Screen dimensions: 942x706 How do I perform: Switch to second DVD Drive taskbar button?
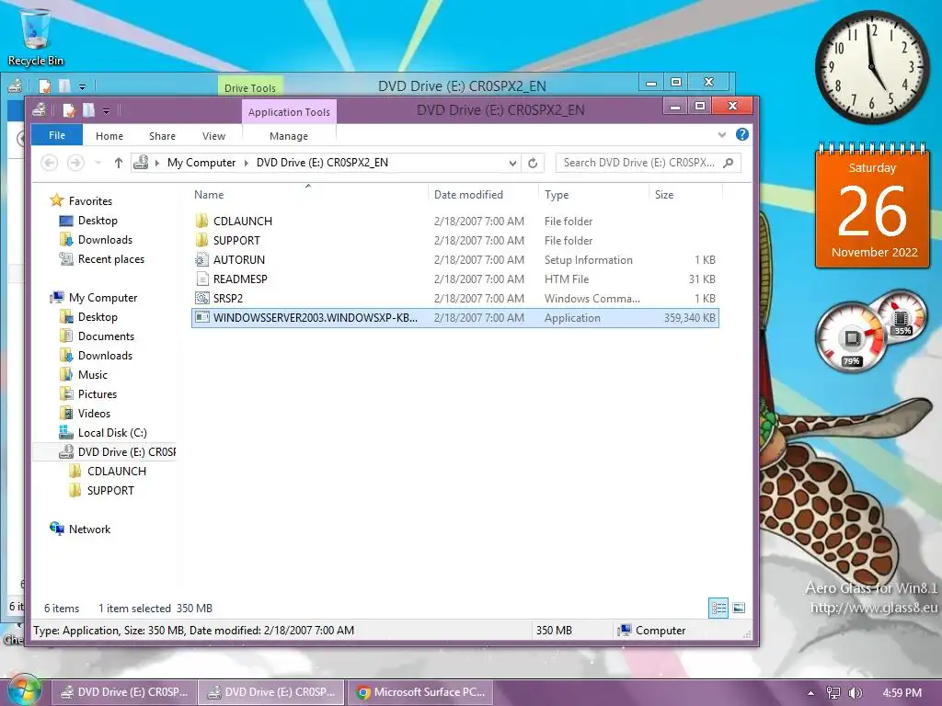271,692
